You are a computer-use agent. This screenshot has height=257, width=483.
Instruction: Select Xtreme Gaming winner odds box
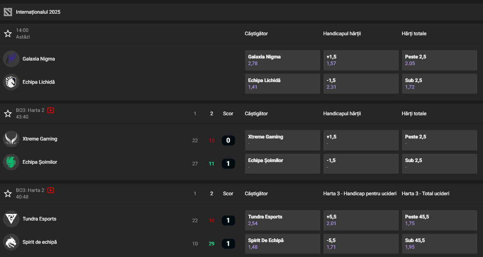[x=282, y=140]
